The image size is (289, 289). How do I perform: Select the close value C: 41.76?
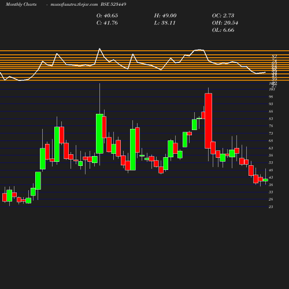107,23
